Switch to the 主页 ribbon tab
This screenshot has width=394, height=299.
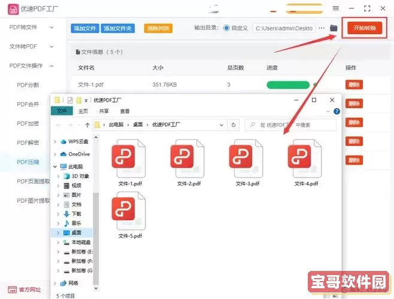83,111
